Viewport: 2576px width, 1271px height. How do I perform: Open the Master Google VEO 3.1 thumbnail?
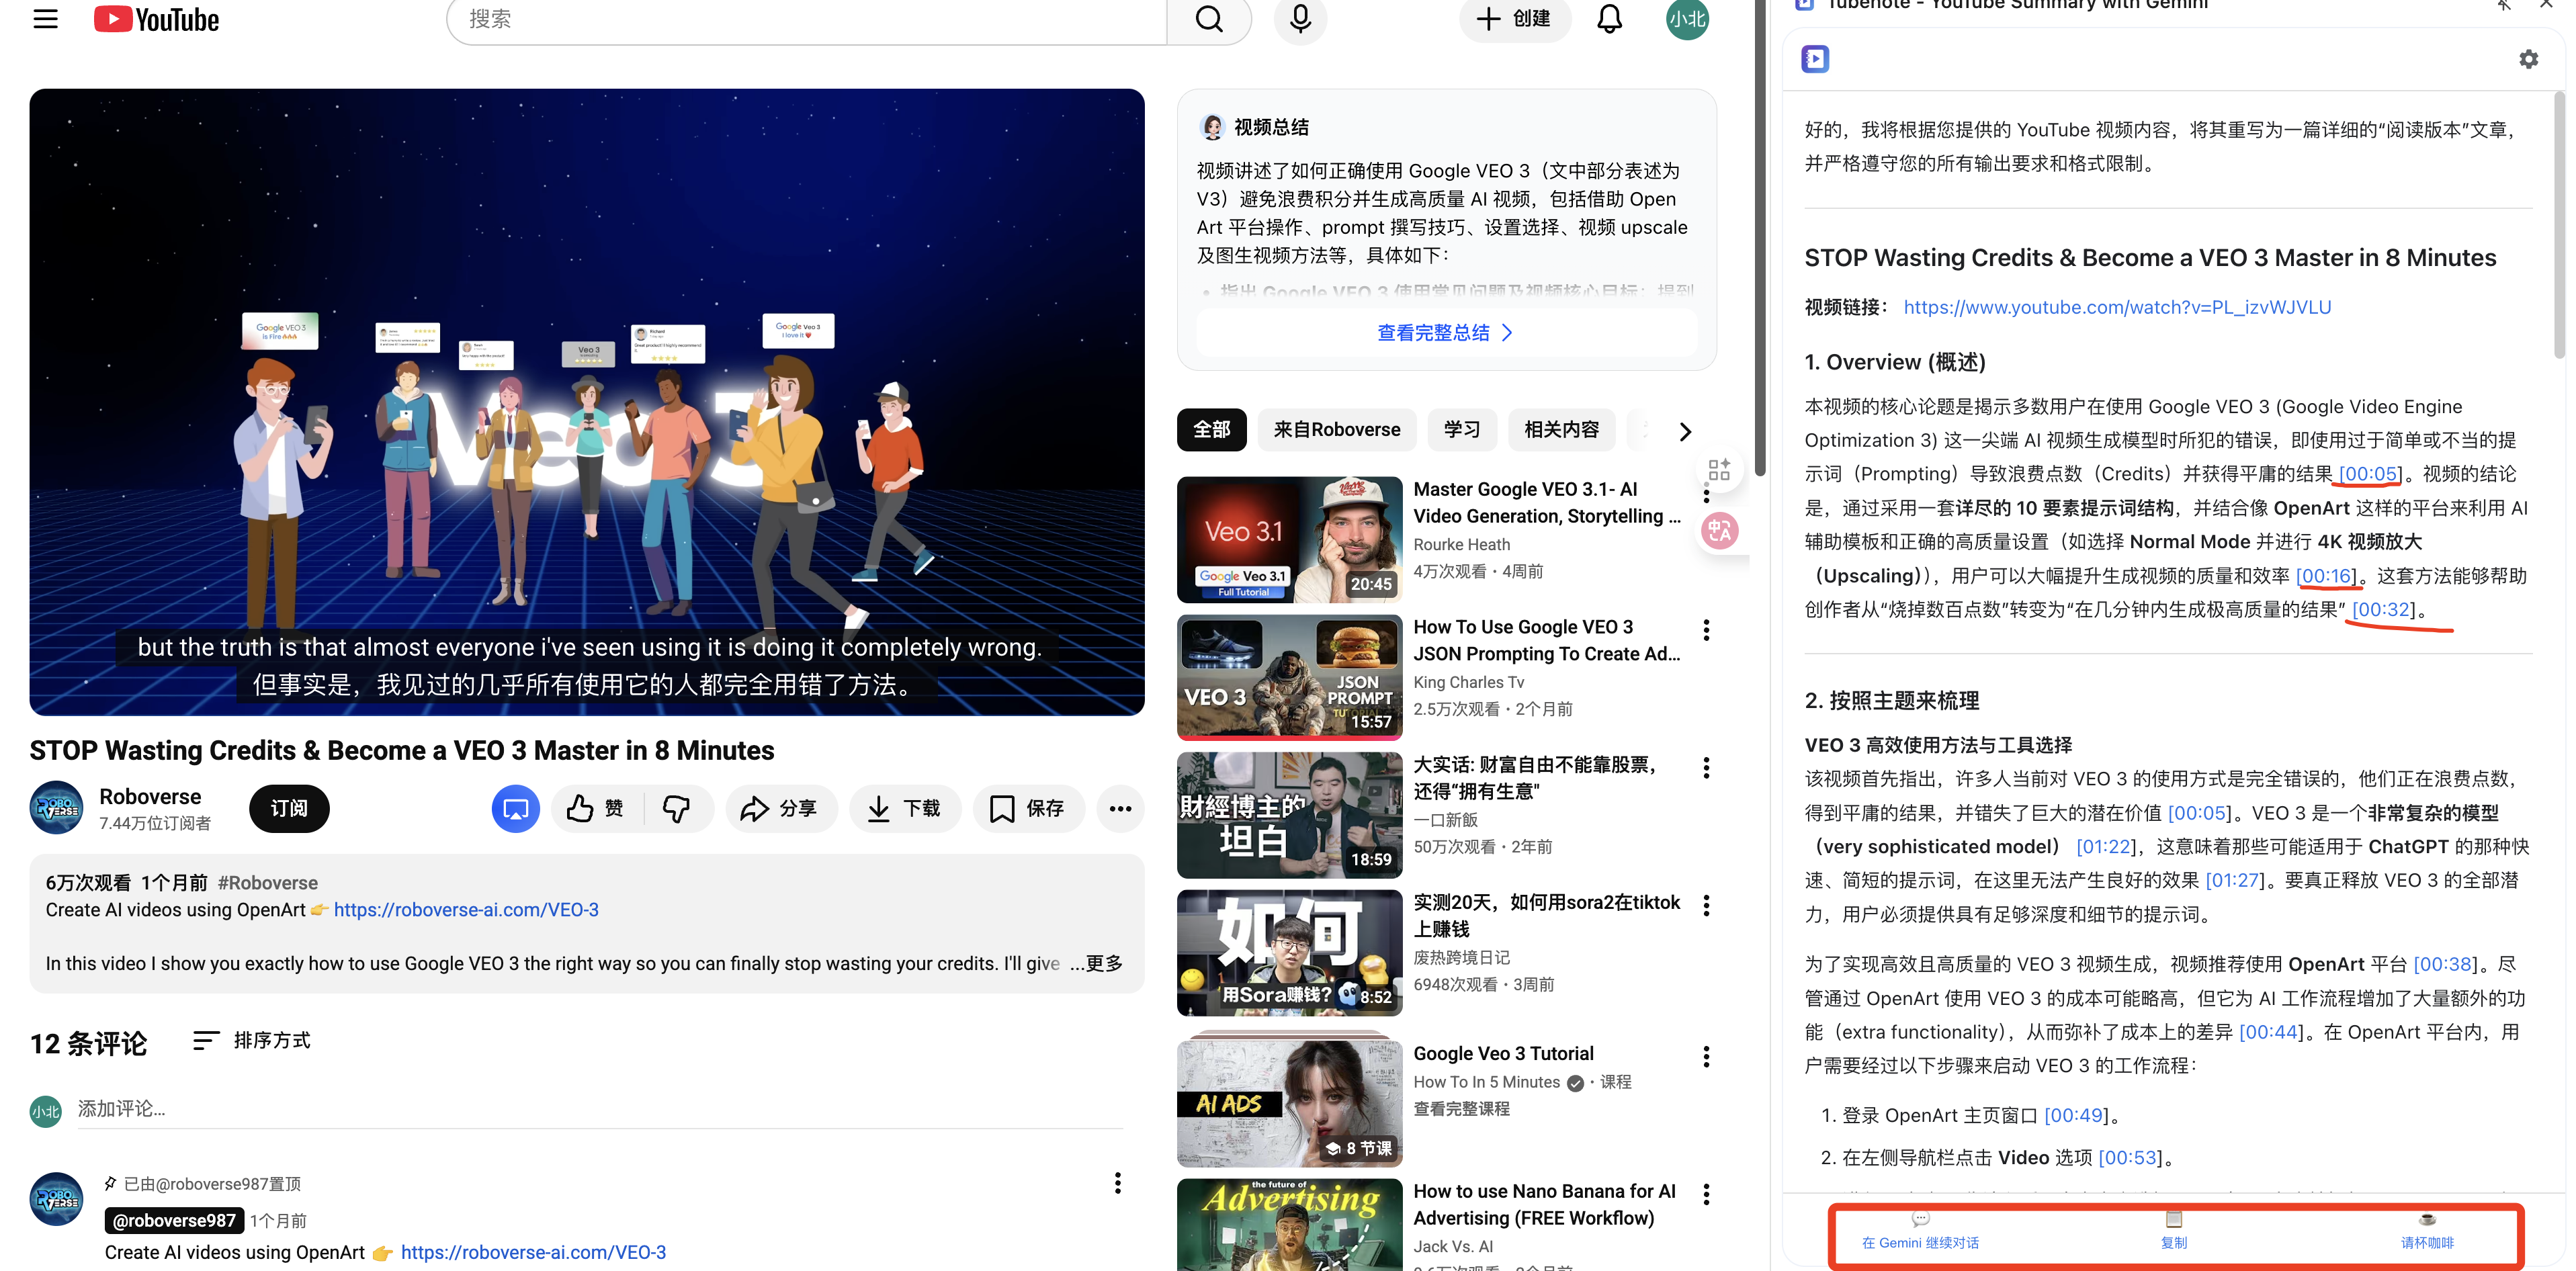(x=1289, y=539)
